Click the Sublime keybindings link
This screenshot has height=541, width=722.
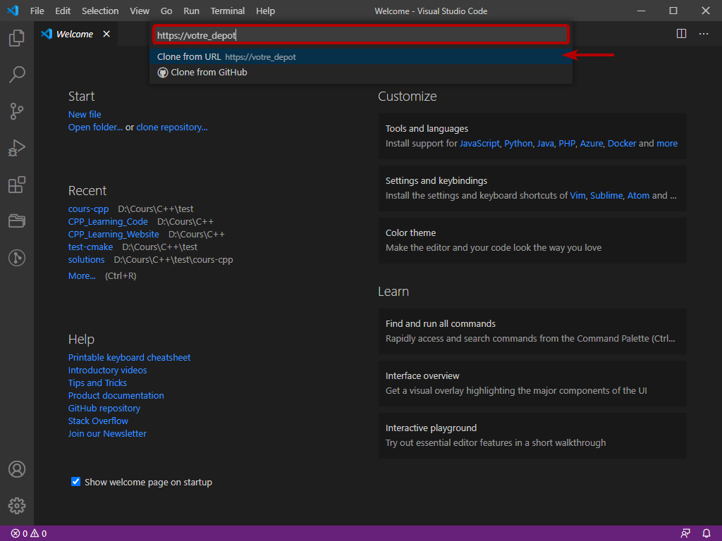(606, 196)
